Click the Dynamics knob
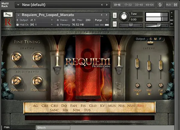This screenshot has height=130, width=180. [x=16, y=81]
